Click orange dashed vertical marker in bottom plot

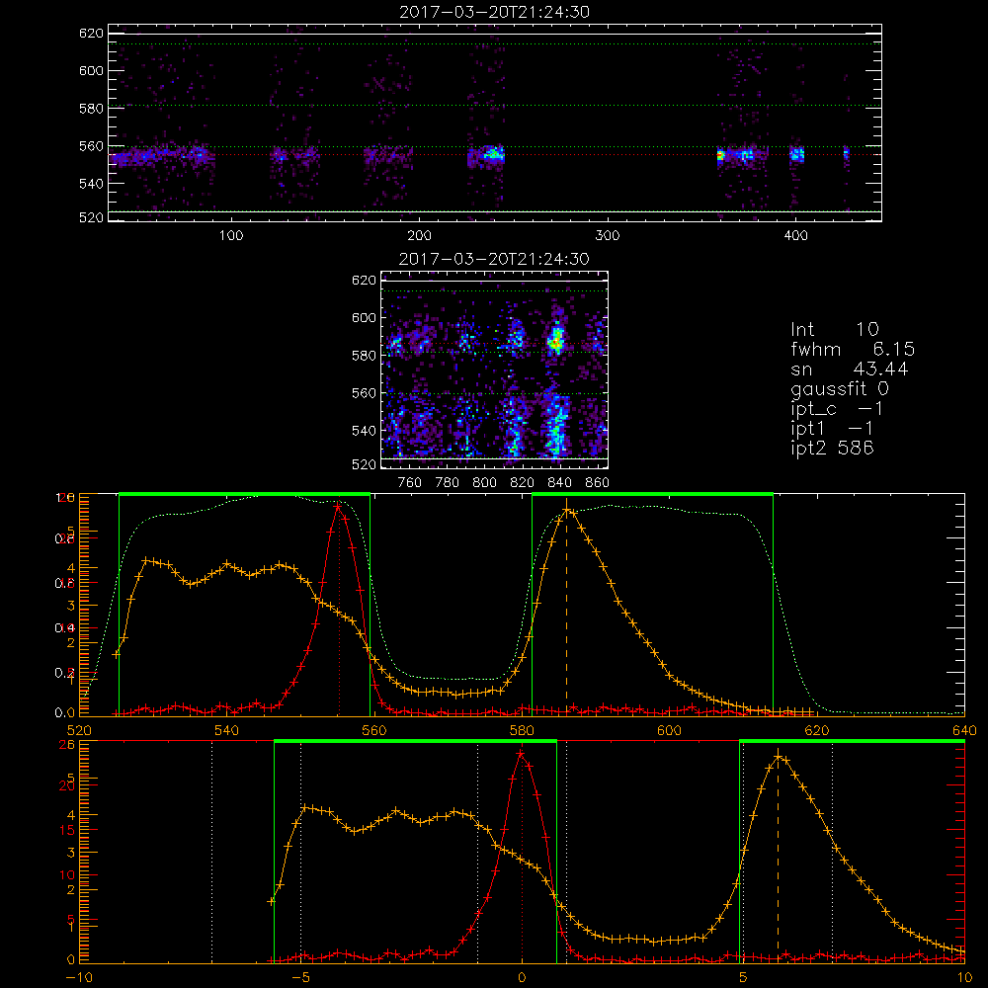tap(779, 857)
